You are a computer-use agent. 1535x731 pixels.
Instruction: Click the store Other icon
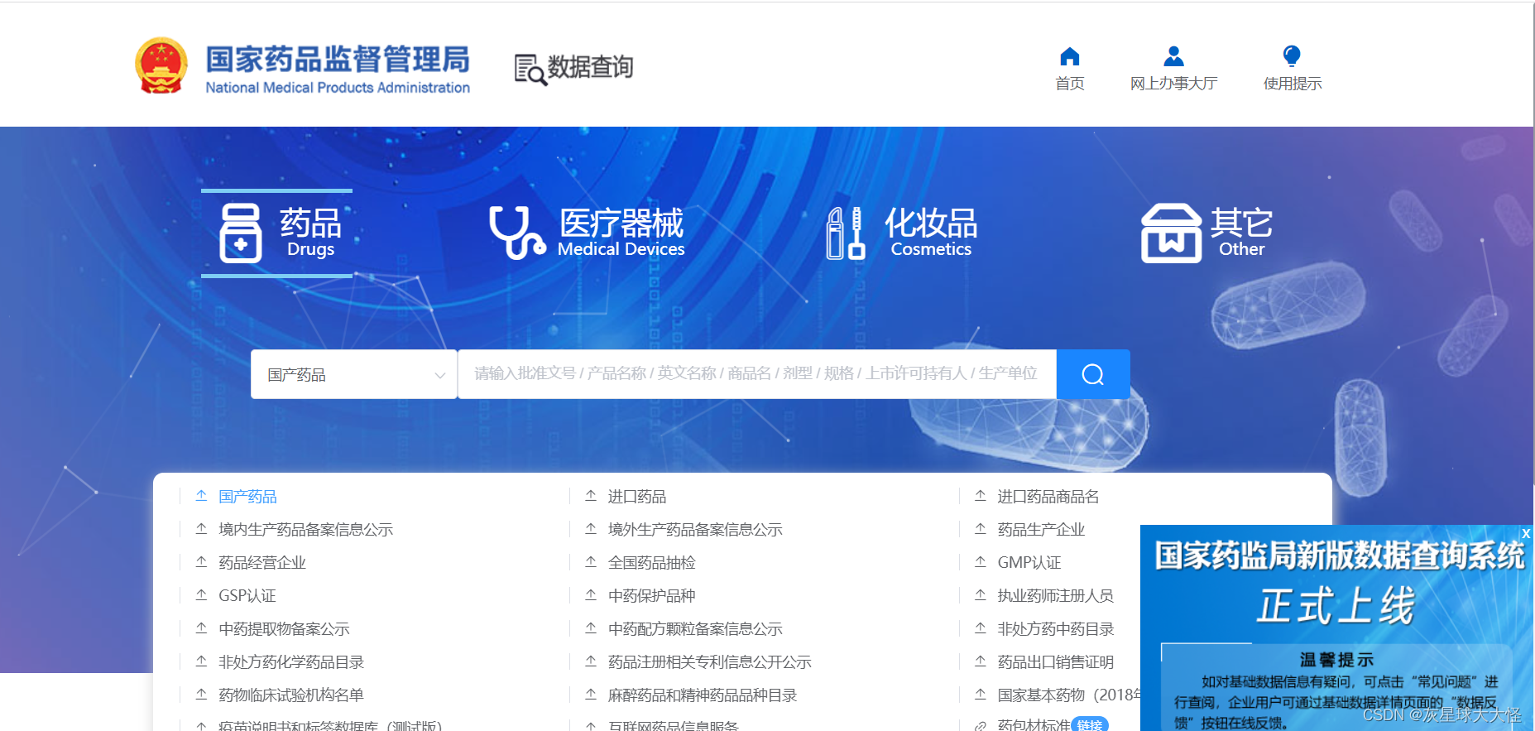pos(1171,233)
